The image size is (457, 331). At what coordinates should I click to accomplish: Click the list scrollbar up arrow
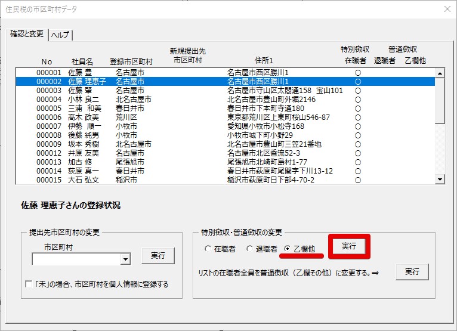pyautogui.click(x=440, y=73)
